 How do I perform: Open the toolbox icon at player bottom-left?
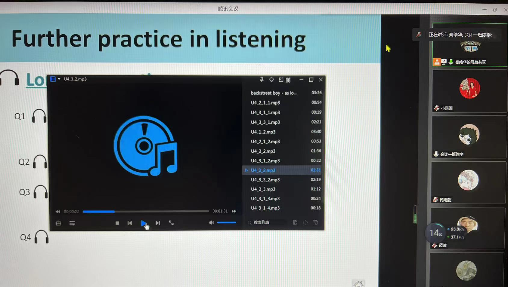click(59, 223)
